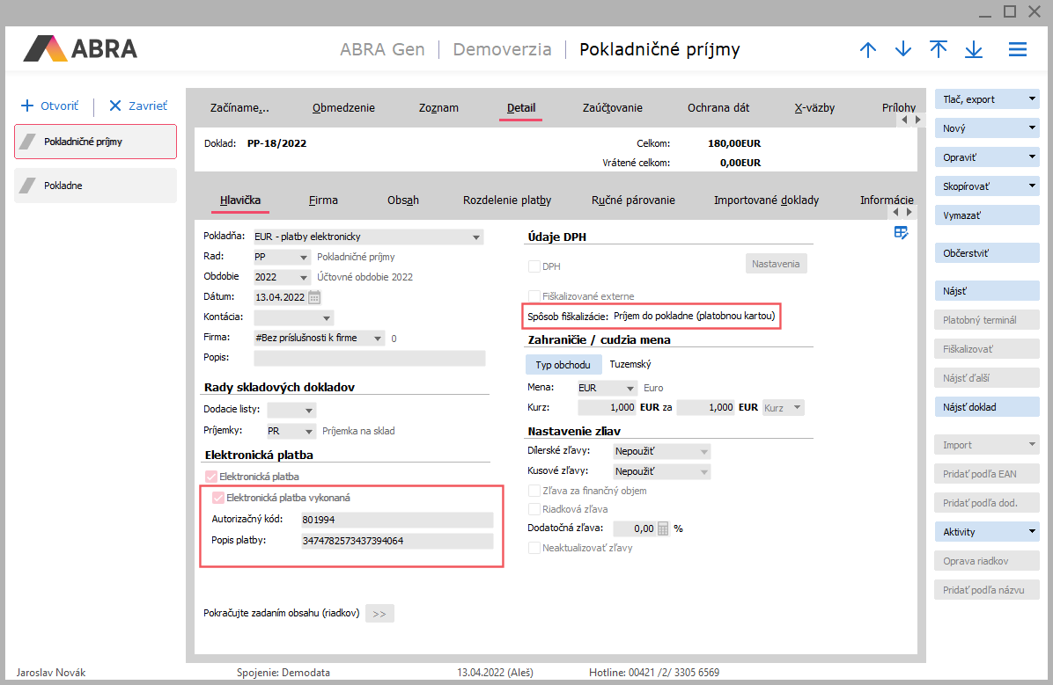The height and width of the screenshot is (685, 1053).
Task: Jump to last record arrow icon
Action: coord(974,49)
